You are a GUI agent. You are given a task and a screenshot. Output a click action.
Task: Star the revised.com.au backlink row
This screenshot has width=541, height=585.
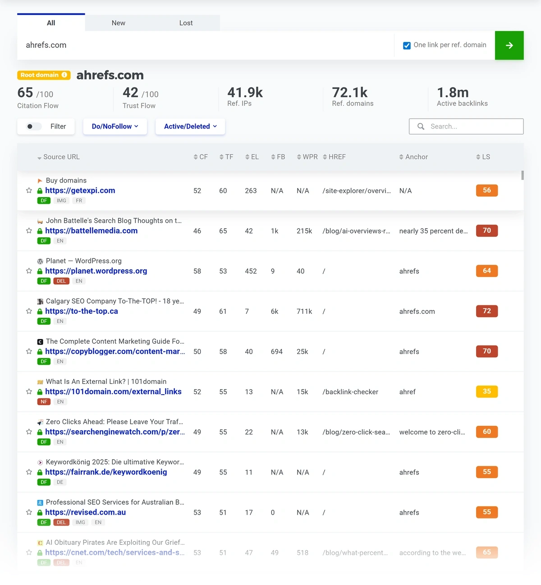click(29, 512)
